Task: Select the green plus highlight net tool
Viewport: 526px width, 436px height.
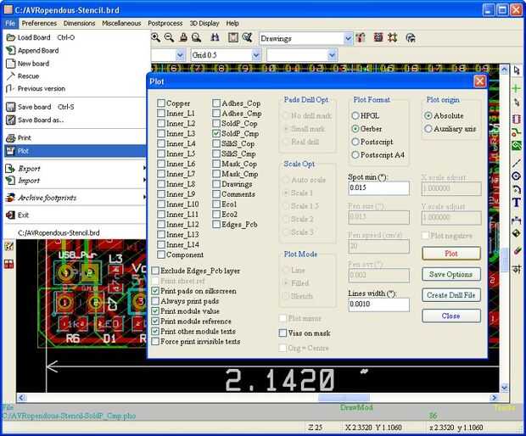Action: (517, 88)
